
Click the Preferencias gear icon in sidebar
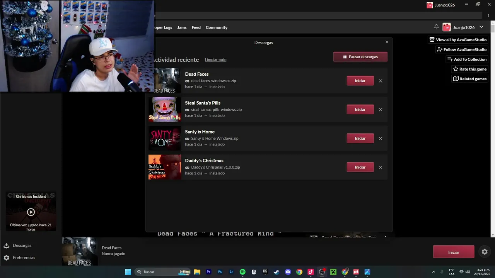(x=7, y=258)
